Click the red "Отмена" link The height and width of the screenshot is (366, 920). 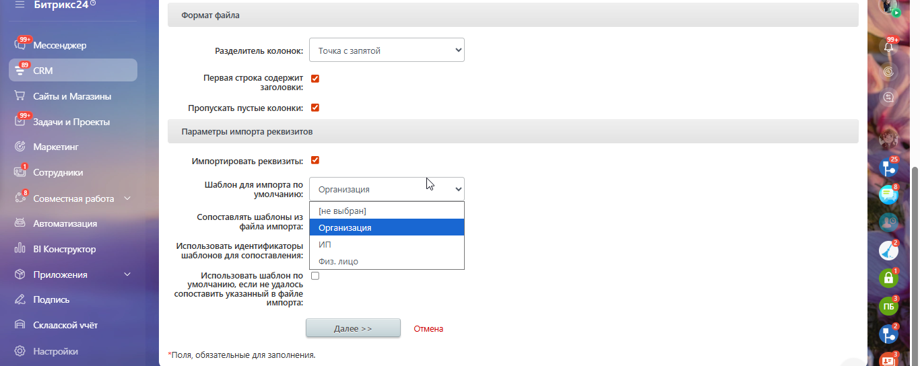coord(428,329)
